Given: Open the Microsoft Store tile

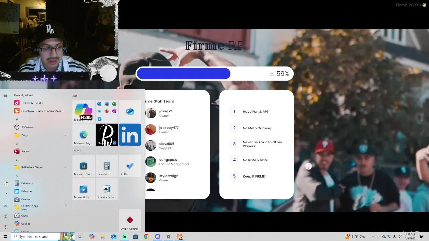Looking at the screenshot, I should click(x=83, y=166).
